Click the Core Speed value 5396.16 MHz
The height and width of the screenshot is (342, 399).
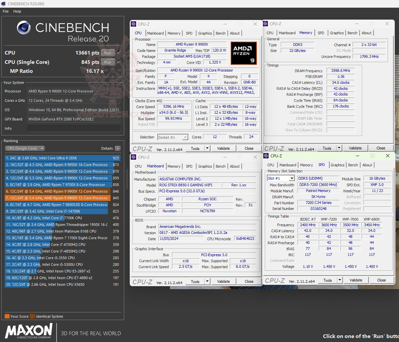pyautogui.click(x=174, y=107)
